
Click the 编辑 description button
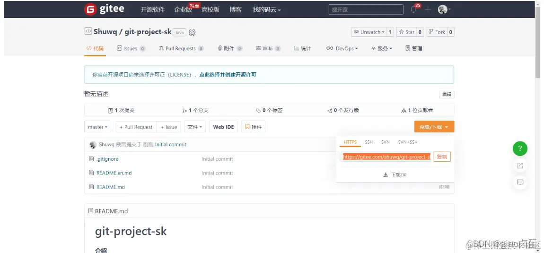(447, 95)
